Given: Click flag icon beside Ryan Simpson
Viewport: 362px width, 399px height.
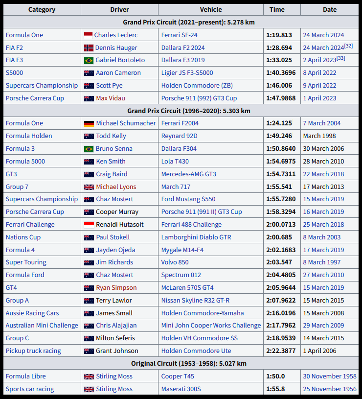Looking at the screenshot, I should [89, 288].
